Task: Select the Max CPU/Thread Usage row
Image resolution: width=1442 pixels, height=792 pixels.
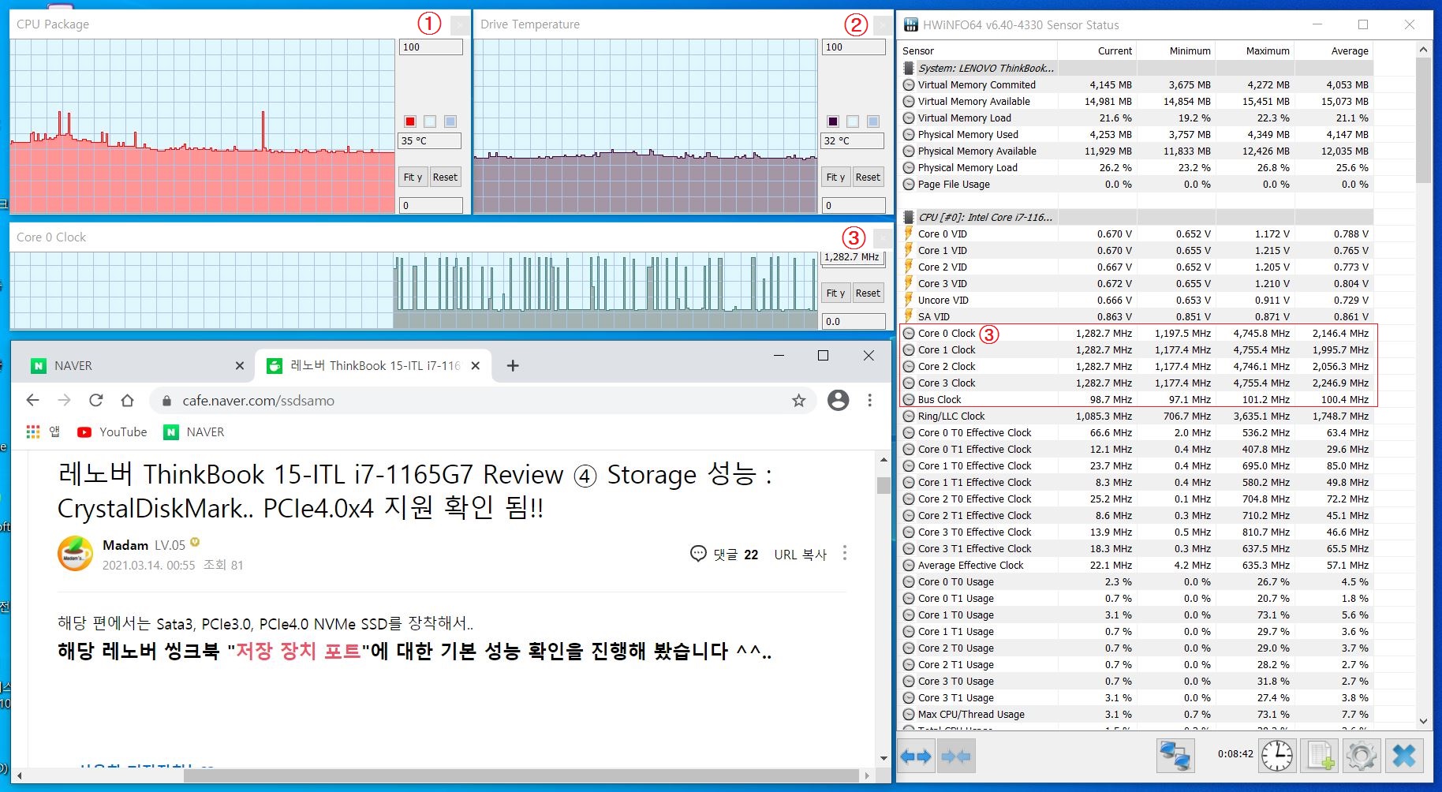Action: (1137, 714)
